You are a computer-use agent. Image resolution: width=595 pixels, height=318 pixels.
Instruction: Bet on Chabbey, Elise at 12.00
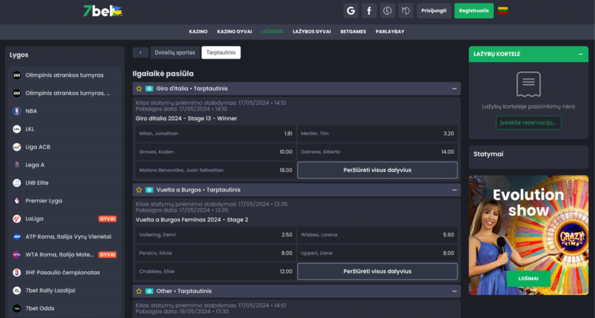216,272
